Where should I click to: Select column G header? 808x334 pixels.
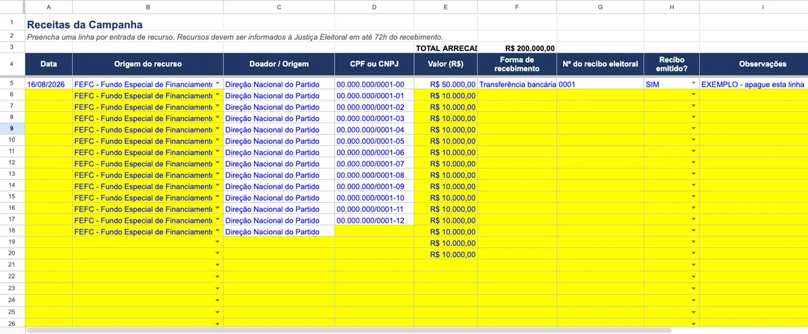point(600,7)
